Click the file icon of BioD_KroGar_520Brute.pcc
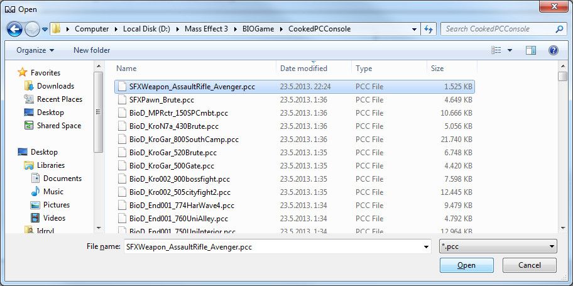The width and height of the screenshot is (573, 286). coord(122,153)
